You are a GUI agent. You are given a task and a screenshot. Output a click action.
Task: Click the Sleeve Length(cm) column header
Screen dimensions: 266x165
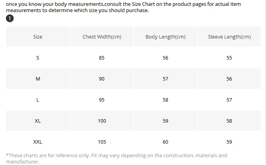229,37
